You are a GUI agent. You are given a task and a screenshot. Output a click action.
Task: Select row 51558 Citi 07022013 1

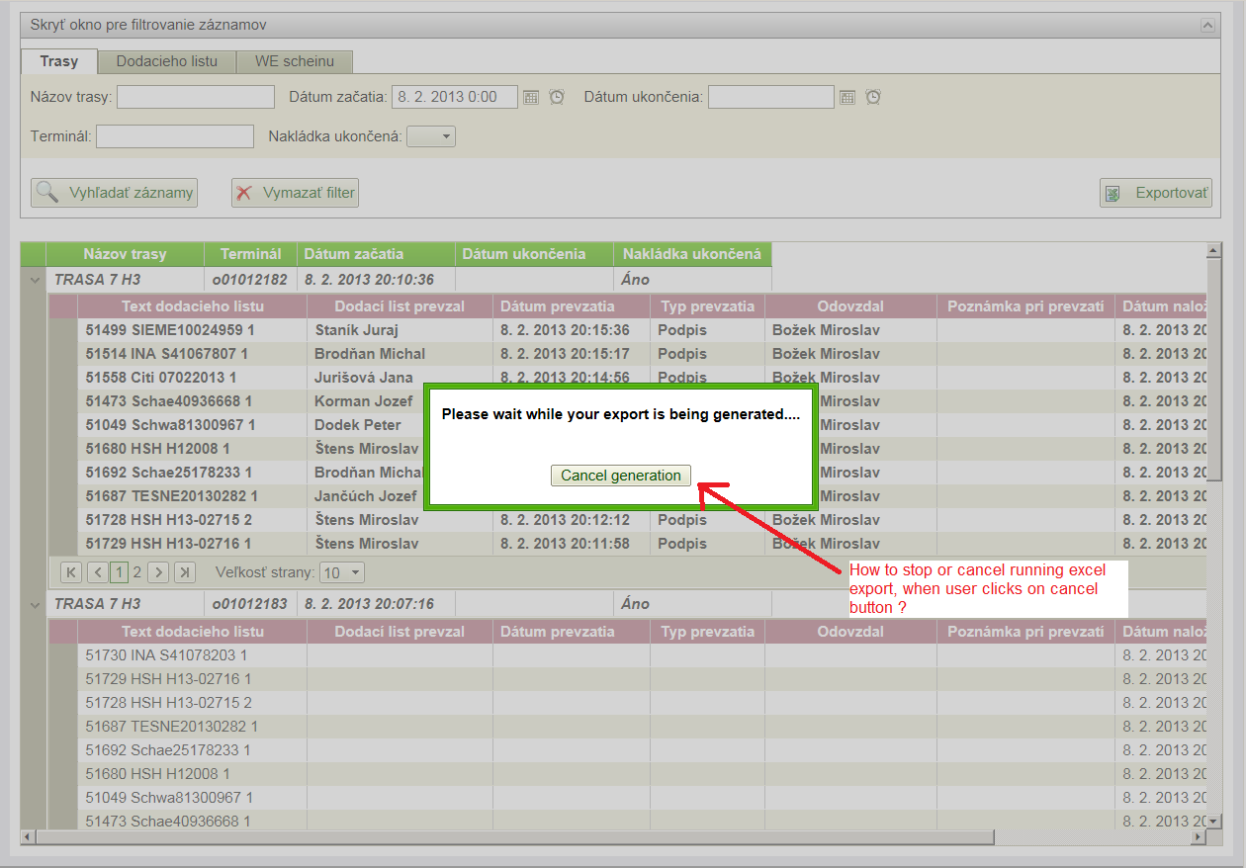point(642,378)
